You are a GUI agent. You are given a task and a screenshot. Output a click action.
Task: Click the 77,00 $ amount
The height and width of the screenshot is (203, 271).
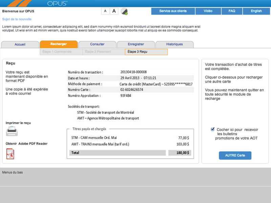pos(184,138)
